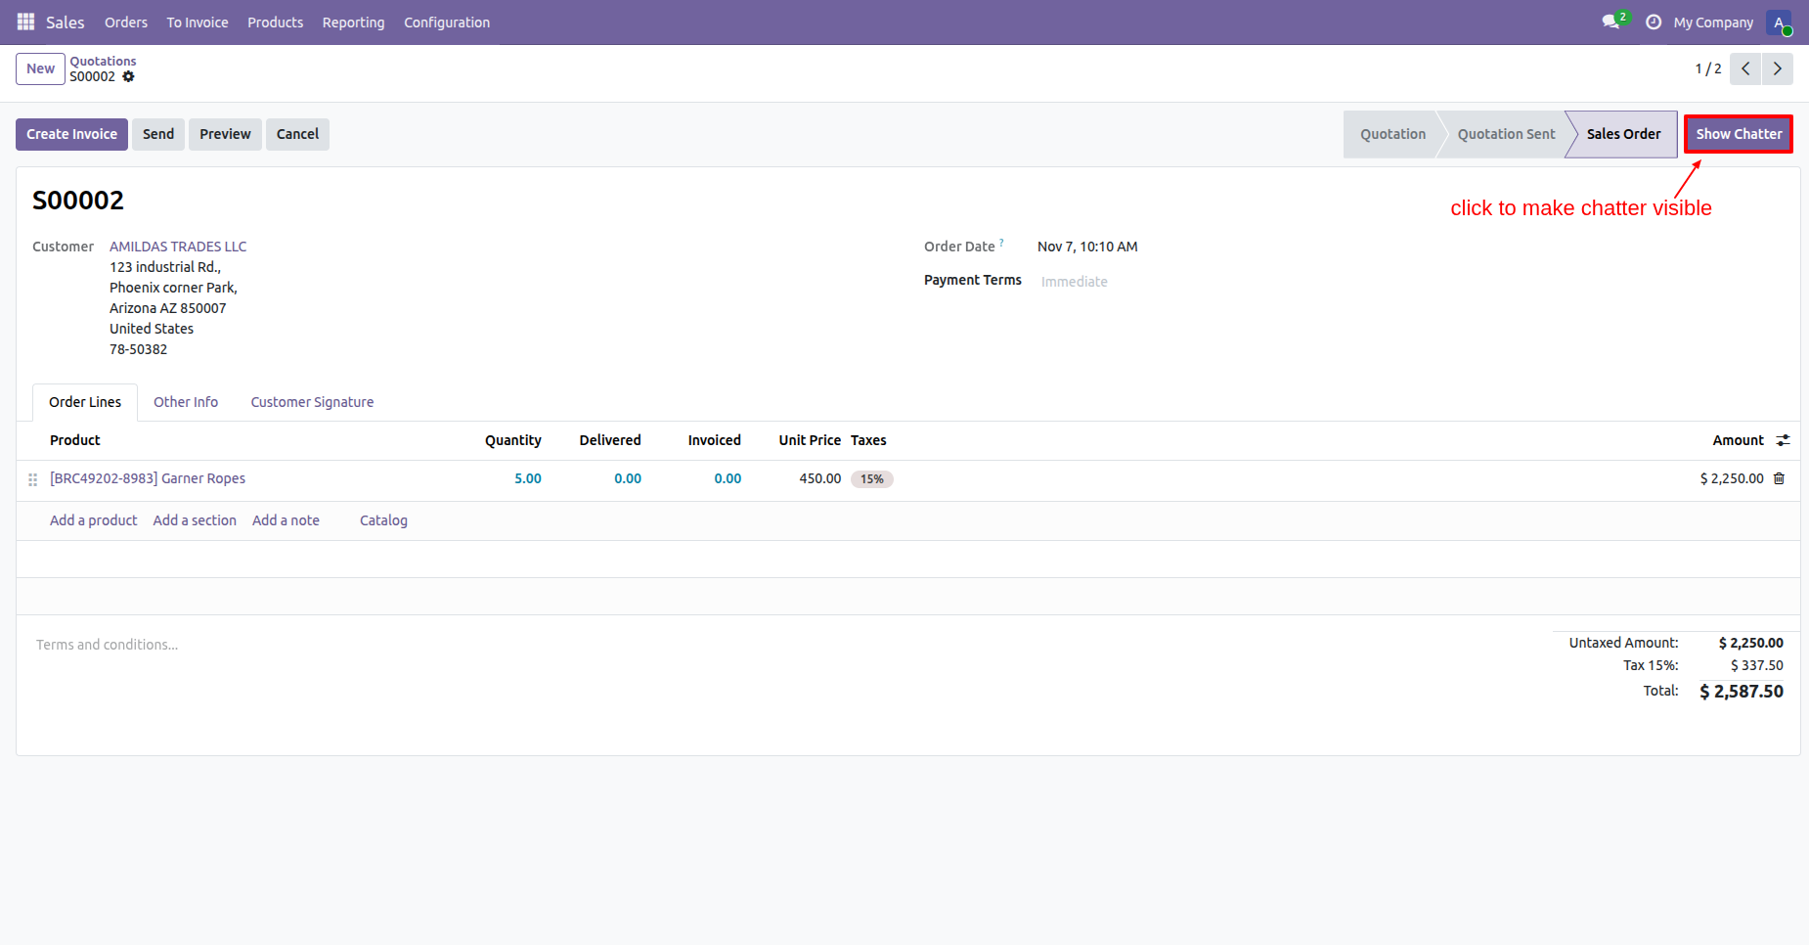Click the Garner Ropes row drag handle

[32, 479]
